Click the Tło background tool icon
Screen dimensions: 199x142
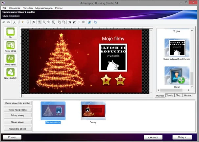click(x=11, y=33)
